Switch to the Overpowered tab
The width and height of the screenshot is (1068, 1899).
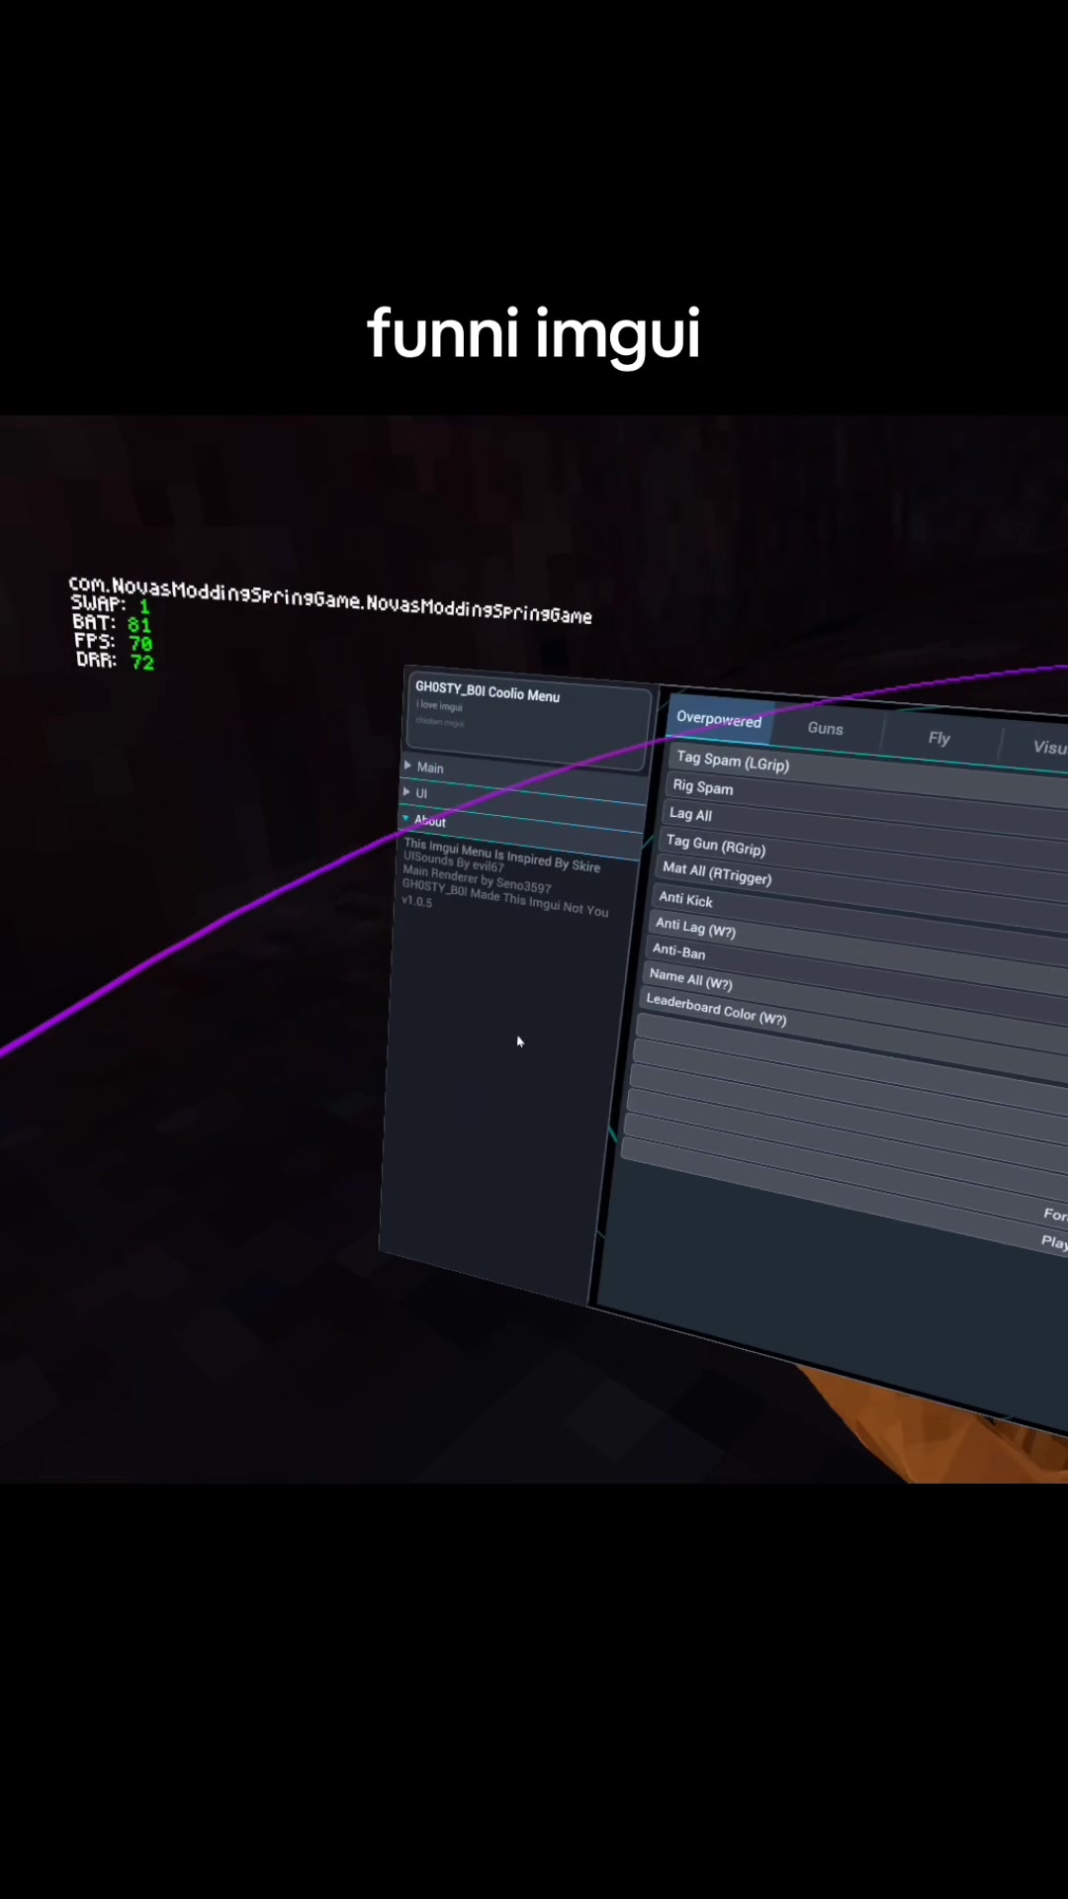719,720
